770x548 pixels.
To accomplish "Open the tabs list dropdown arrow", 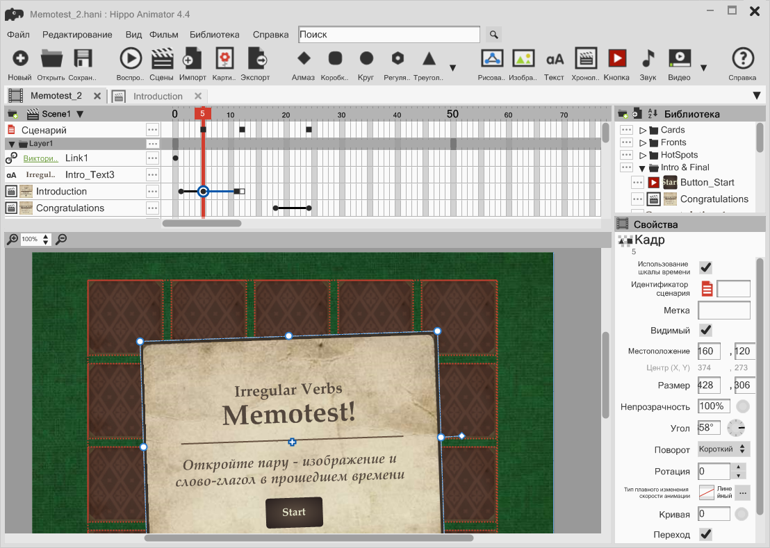I will pos(757,96).
